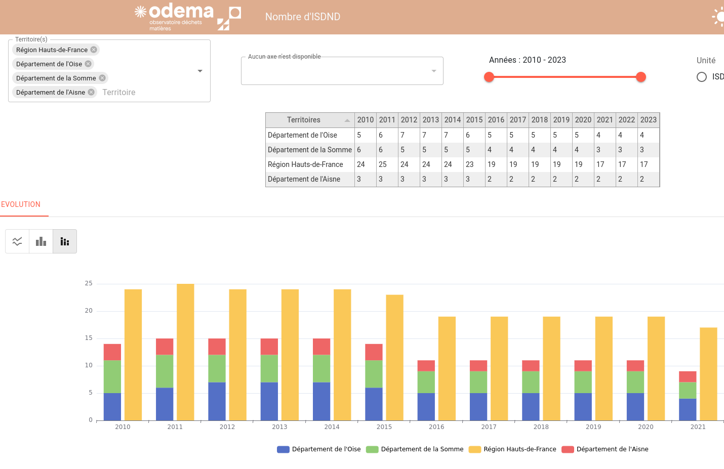Image resolution: width=724 pixels, height=469 pixels.
Task: Click the sun theme icon in the header
Action: point(720,17)
